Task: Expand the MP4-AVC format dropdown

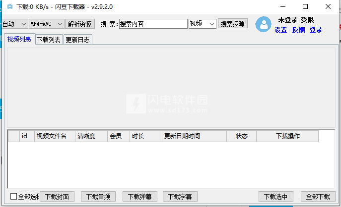Action: (x=46, y=24)
